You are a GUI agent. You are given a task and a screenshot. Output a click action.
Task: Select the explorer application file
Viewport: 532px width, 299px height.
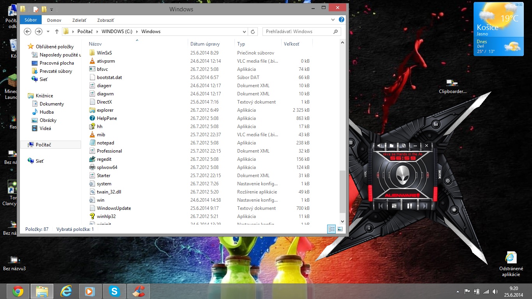pos(199,110)
